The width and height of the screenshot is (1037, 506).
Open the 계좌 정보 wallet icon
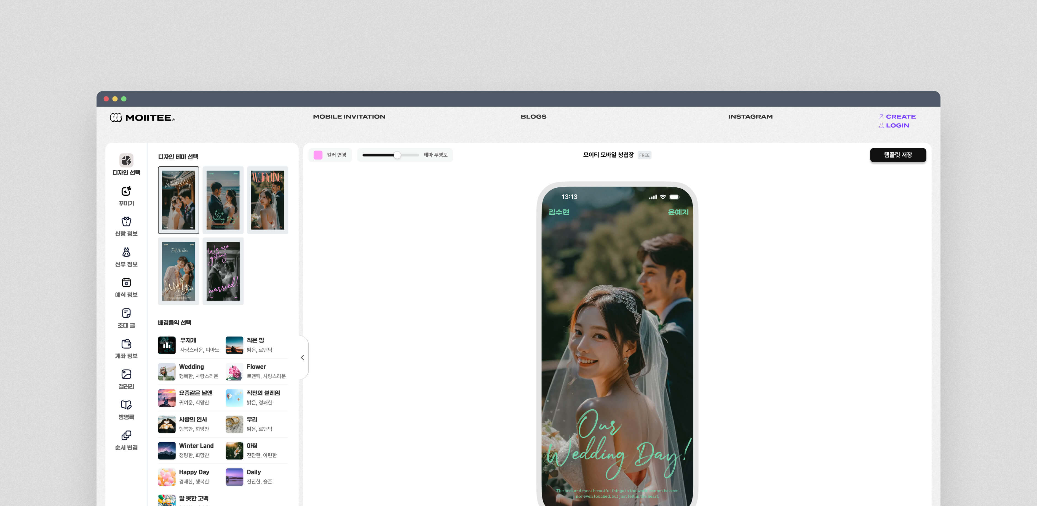[126, 343]
